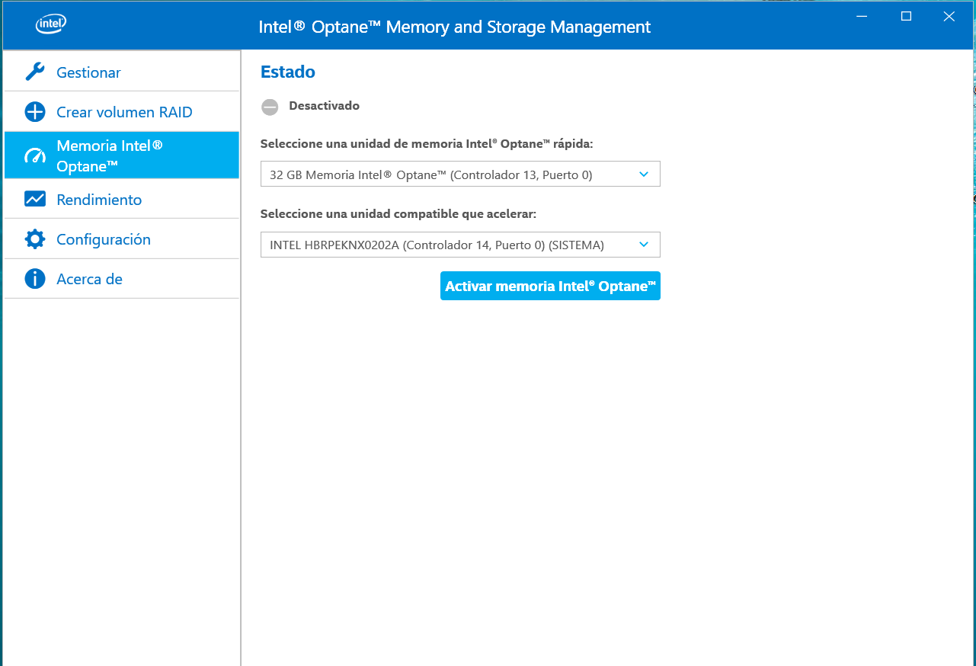Click the gray Desactivado status icon

pos(270,107)
